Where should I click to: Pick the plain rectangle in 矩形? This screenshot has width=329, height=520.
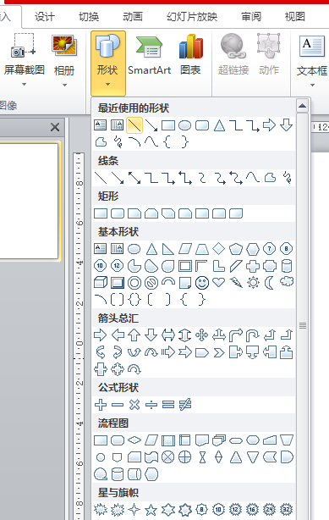point(101,213)
